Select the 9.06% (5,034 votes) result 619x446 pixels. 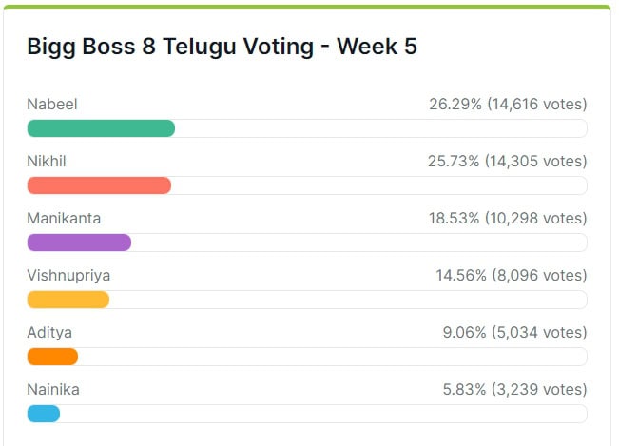pyautogui.click(x=515, y=333)
